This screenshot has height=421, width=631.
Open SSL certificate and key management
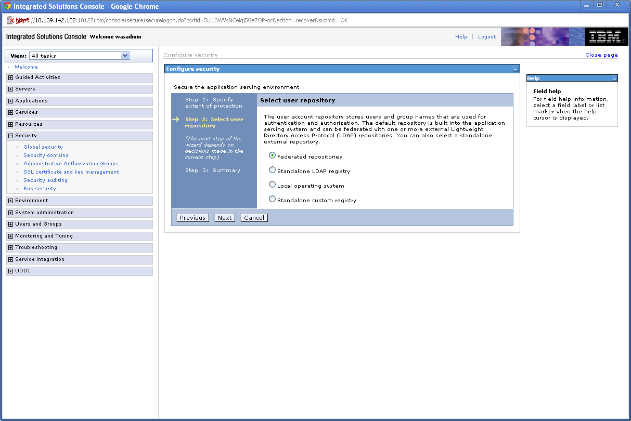click(x=71, y=172)
